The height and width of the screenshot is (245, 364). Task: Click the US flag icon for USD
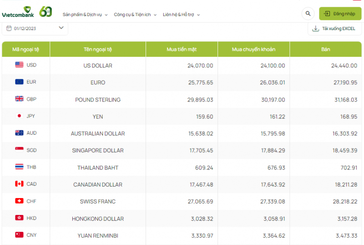[19, 65]
